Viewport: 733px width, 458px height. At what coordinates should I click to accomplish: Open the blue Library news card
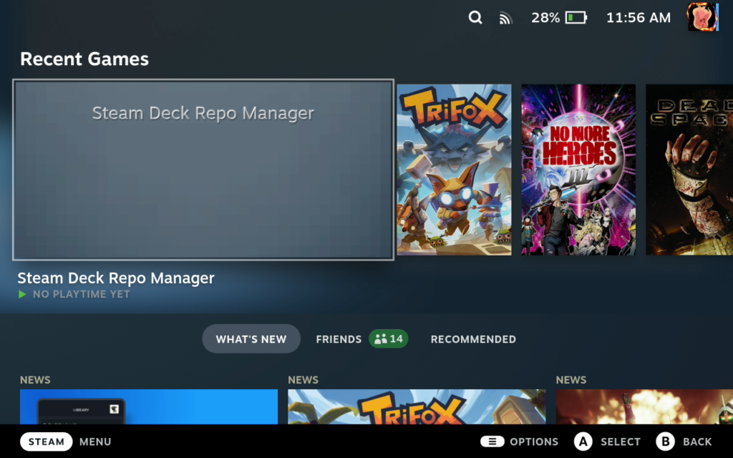pyautogui.click(x=149, y=406)
